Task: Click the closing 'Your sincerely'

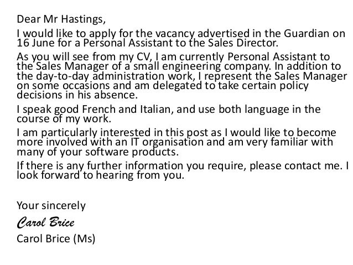Action: (51, 206)
